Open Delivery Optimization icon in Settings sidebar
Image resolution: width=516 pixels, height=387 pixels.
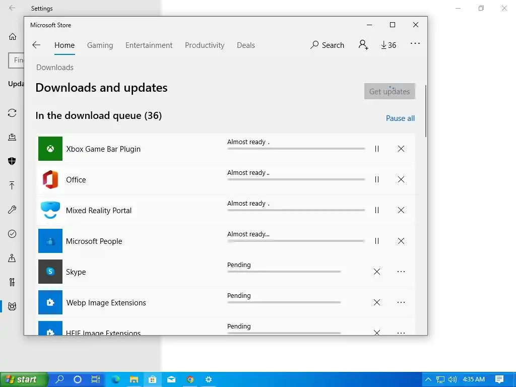pos(12,137)
